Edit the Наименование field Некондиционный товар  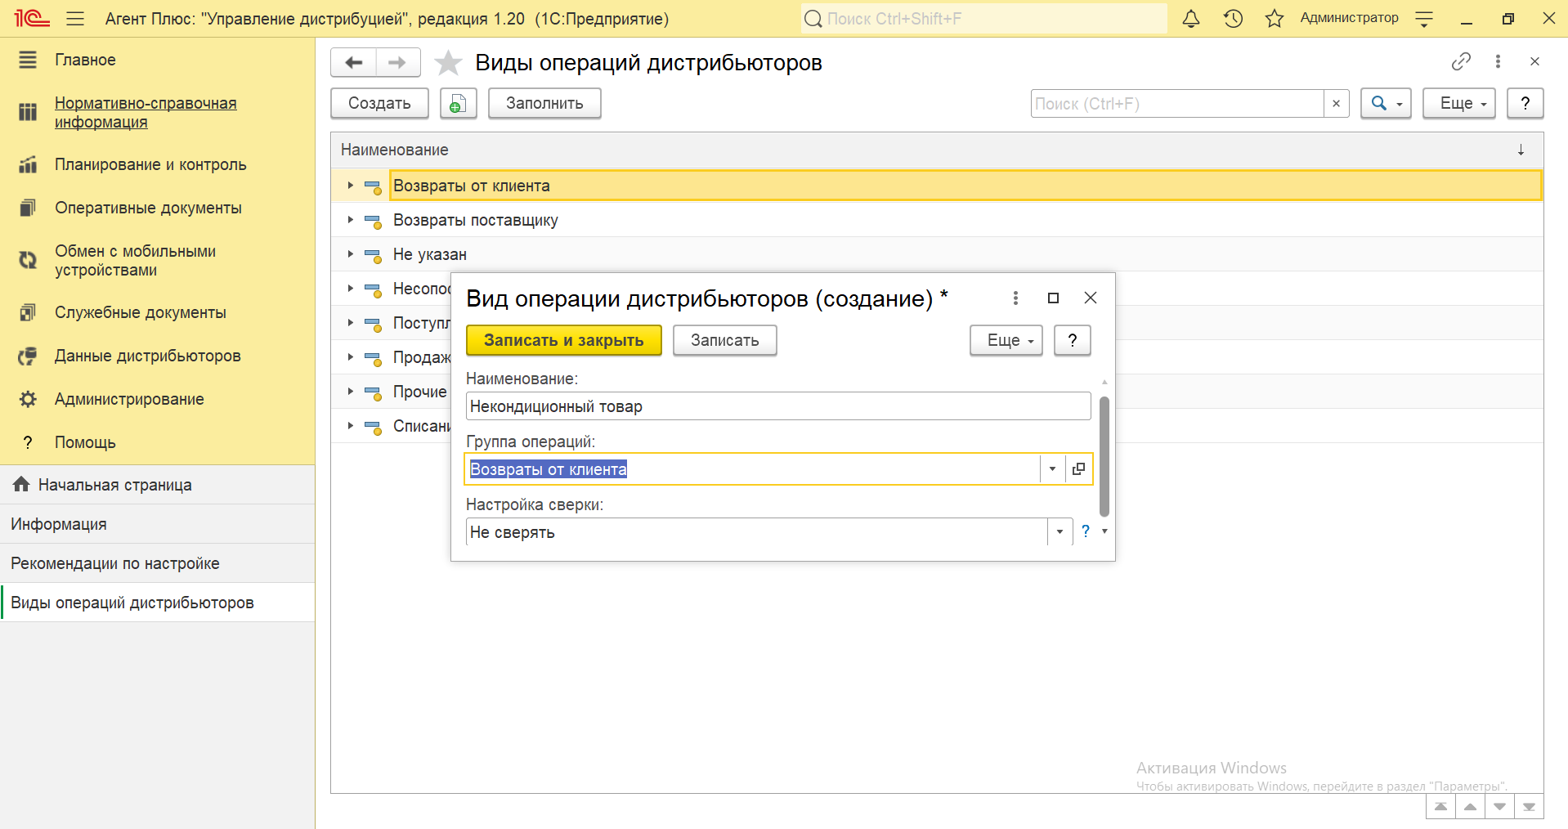click(778, 406)
